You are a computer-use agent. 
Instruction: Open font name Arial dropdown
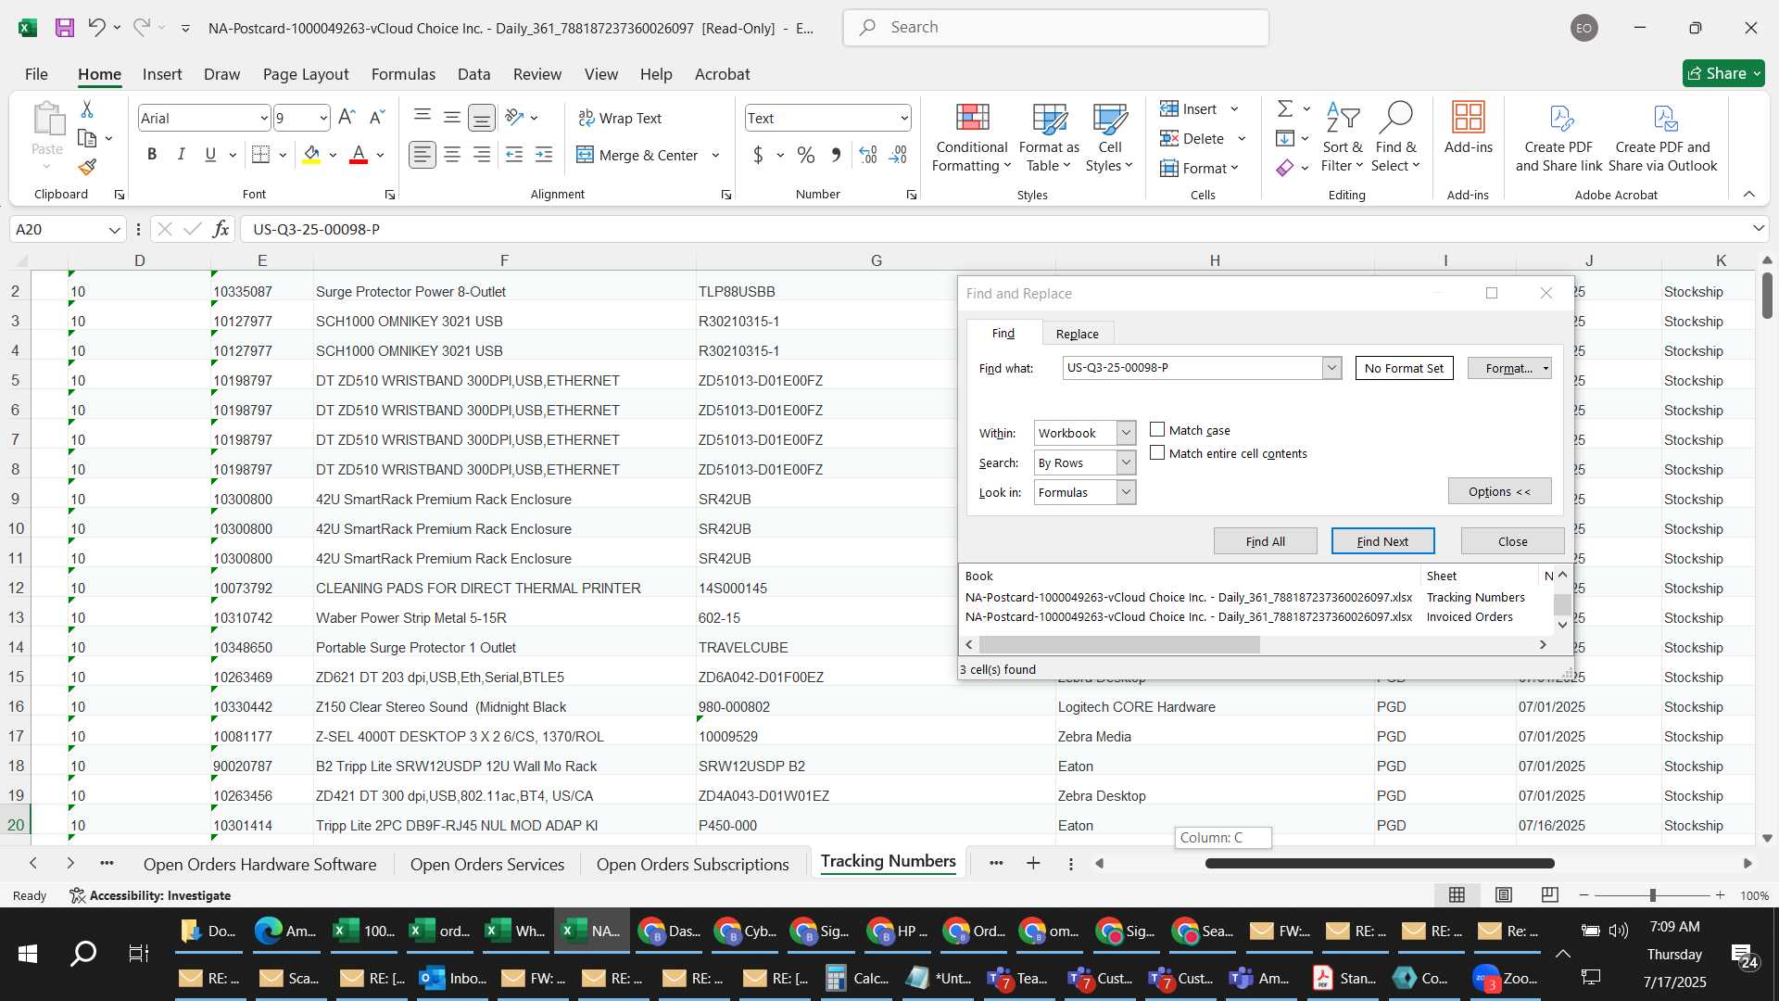[x=263, y=118]
